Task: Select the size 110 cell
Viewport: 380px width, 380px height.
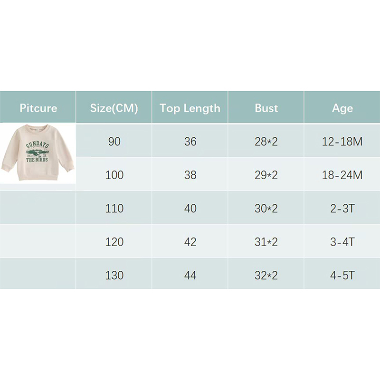Action: click(114, 208)
